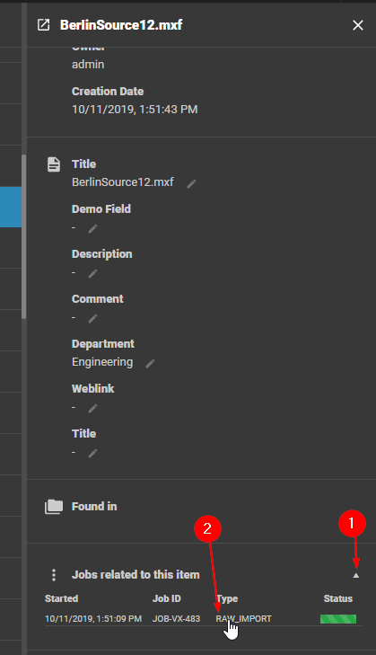Sort jobs by Status column
The height and width of the screenshot is (655, 376).
pos(338,598)
